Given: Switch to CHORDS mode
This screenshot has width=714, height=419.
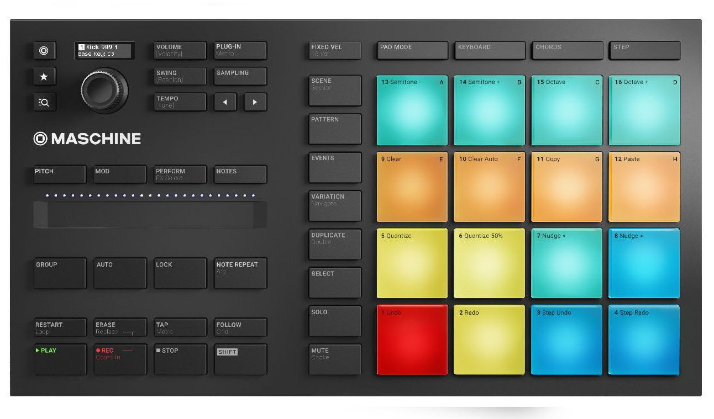Looking at the screenshot, I should 567,50.
